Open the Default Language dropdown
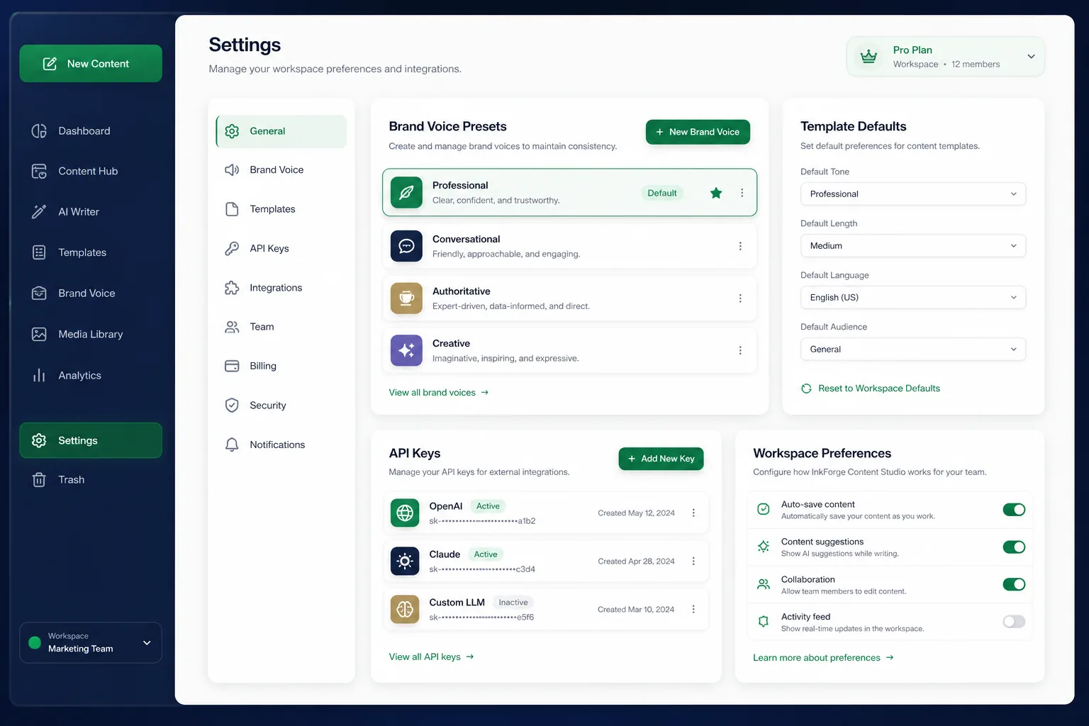The image size is (1089, 726). point(913,298)
